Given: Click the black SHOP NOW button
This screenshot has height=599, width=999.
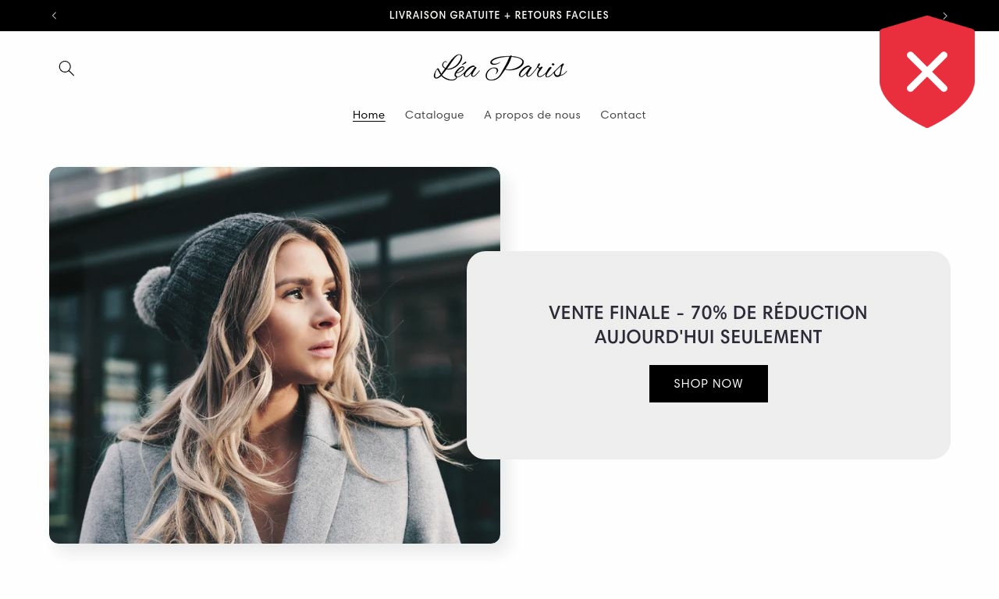Looking at the screenshot, I should coord(709,384).
